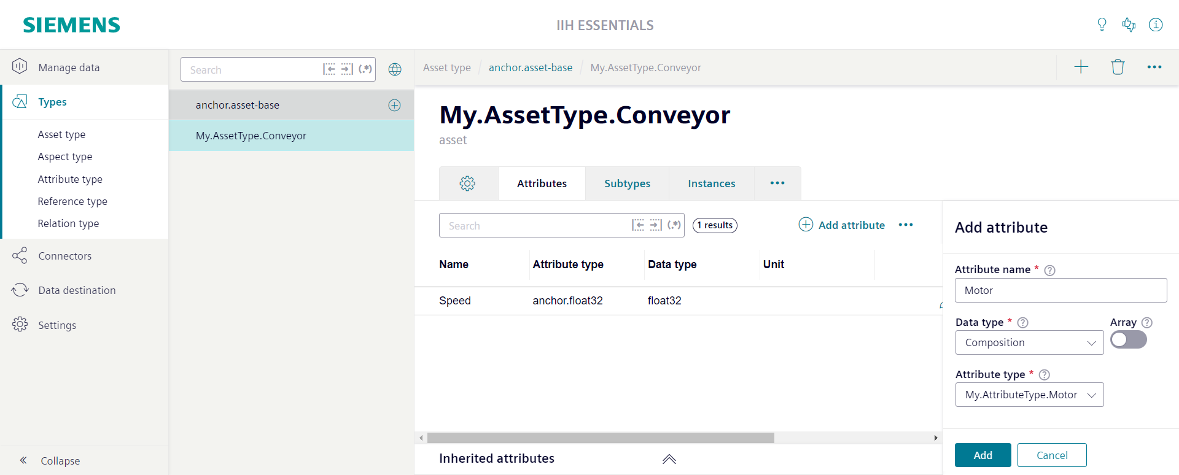Delete asset type with trash icon

pyautogui.click(x=1118, y=67)
